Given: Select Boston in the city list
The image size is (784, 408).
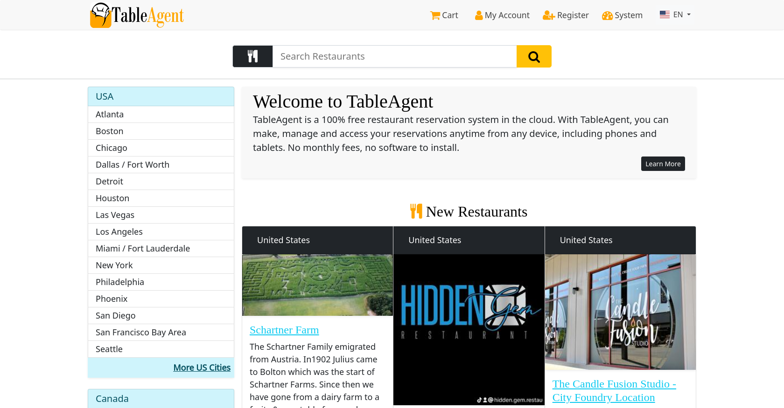Looking at the screenshot, I should pos(161,131).
